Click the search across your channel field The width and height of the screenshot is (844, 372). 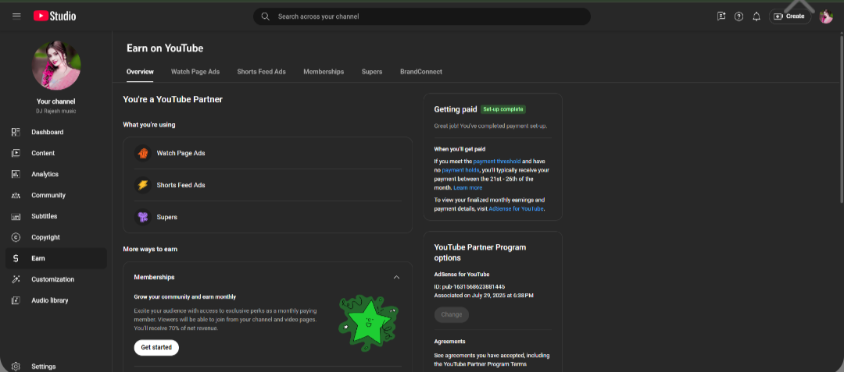pos(422,16)
